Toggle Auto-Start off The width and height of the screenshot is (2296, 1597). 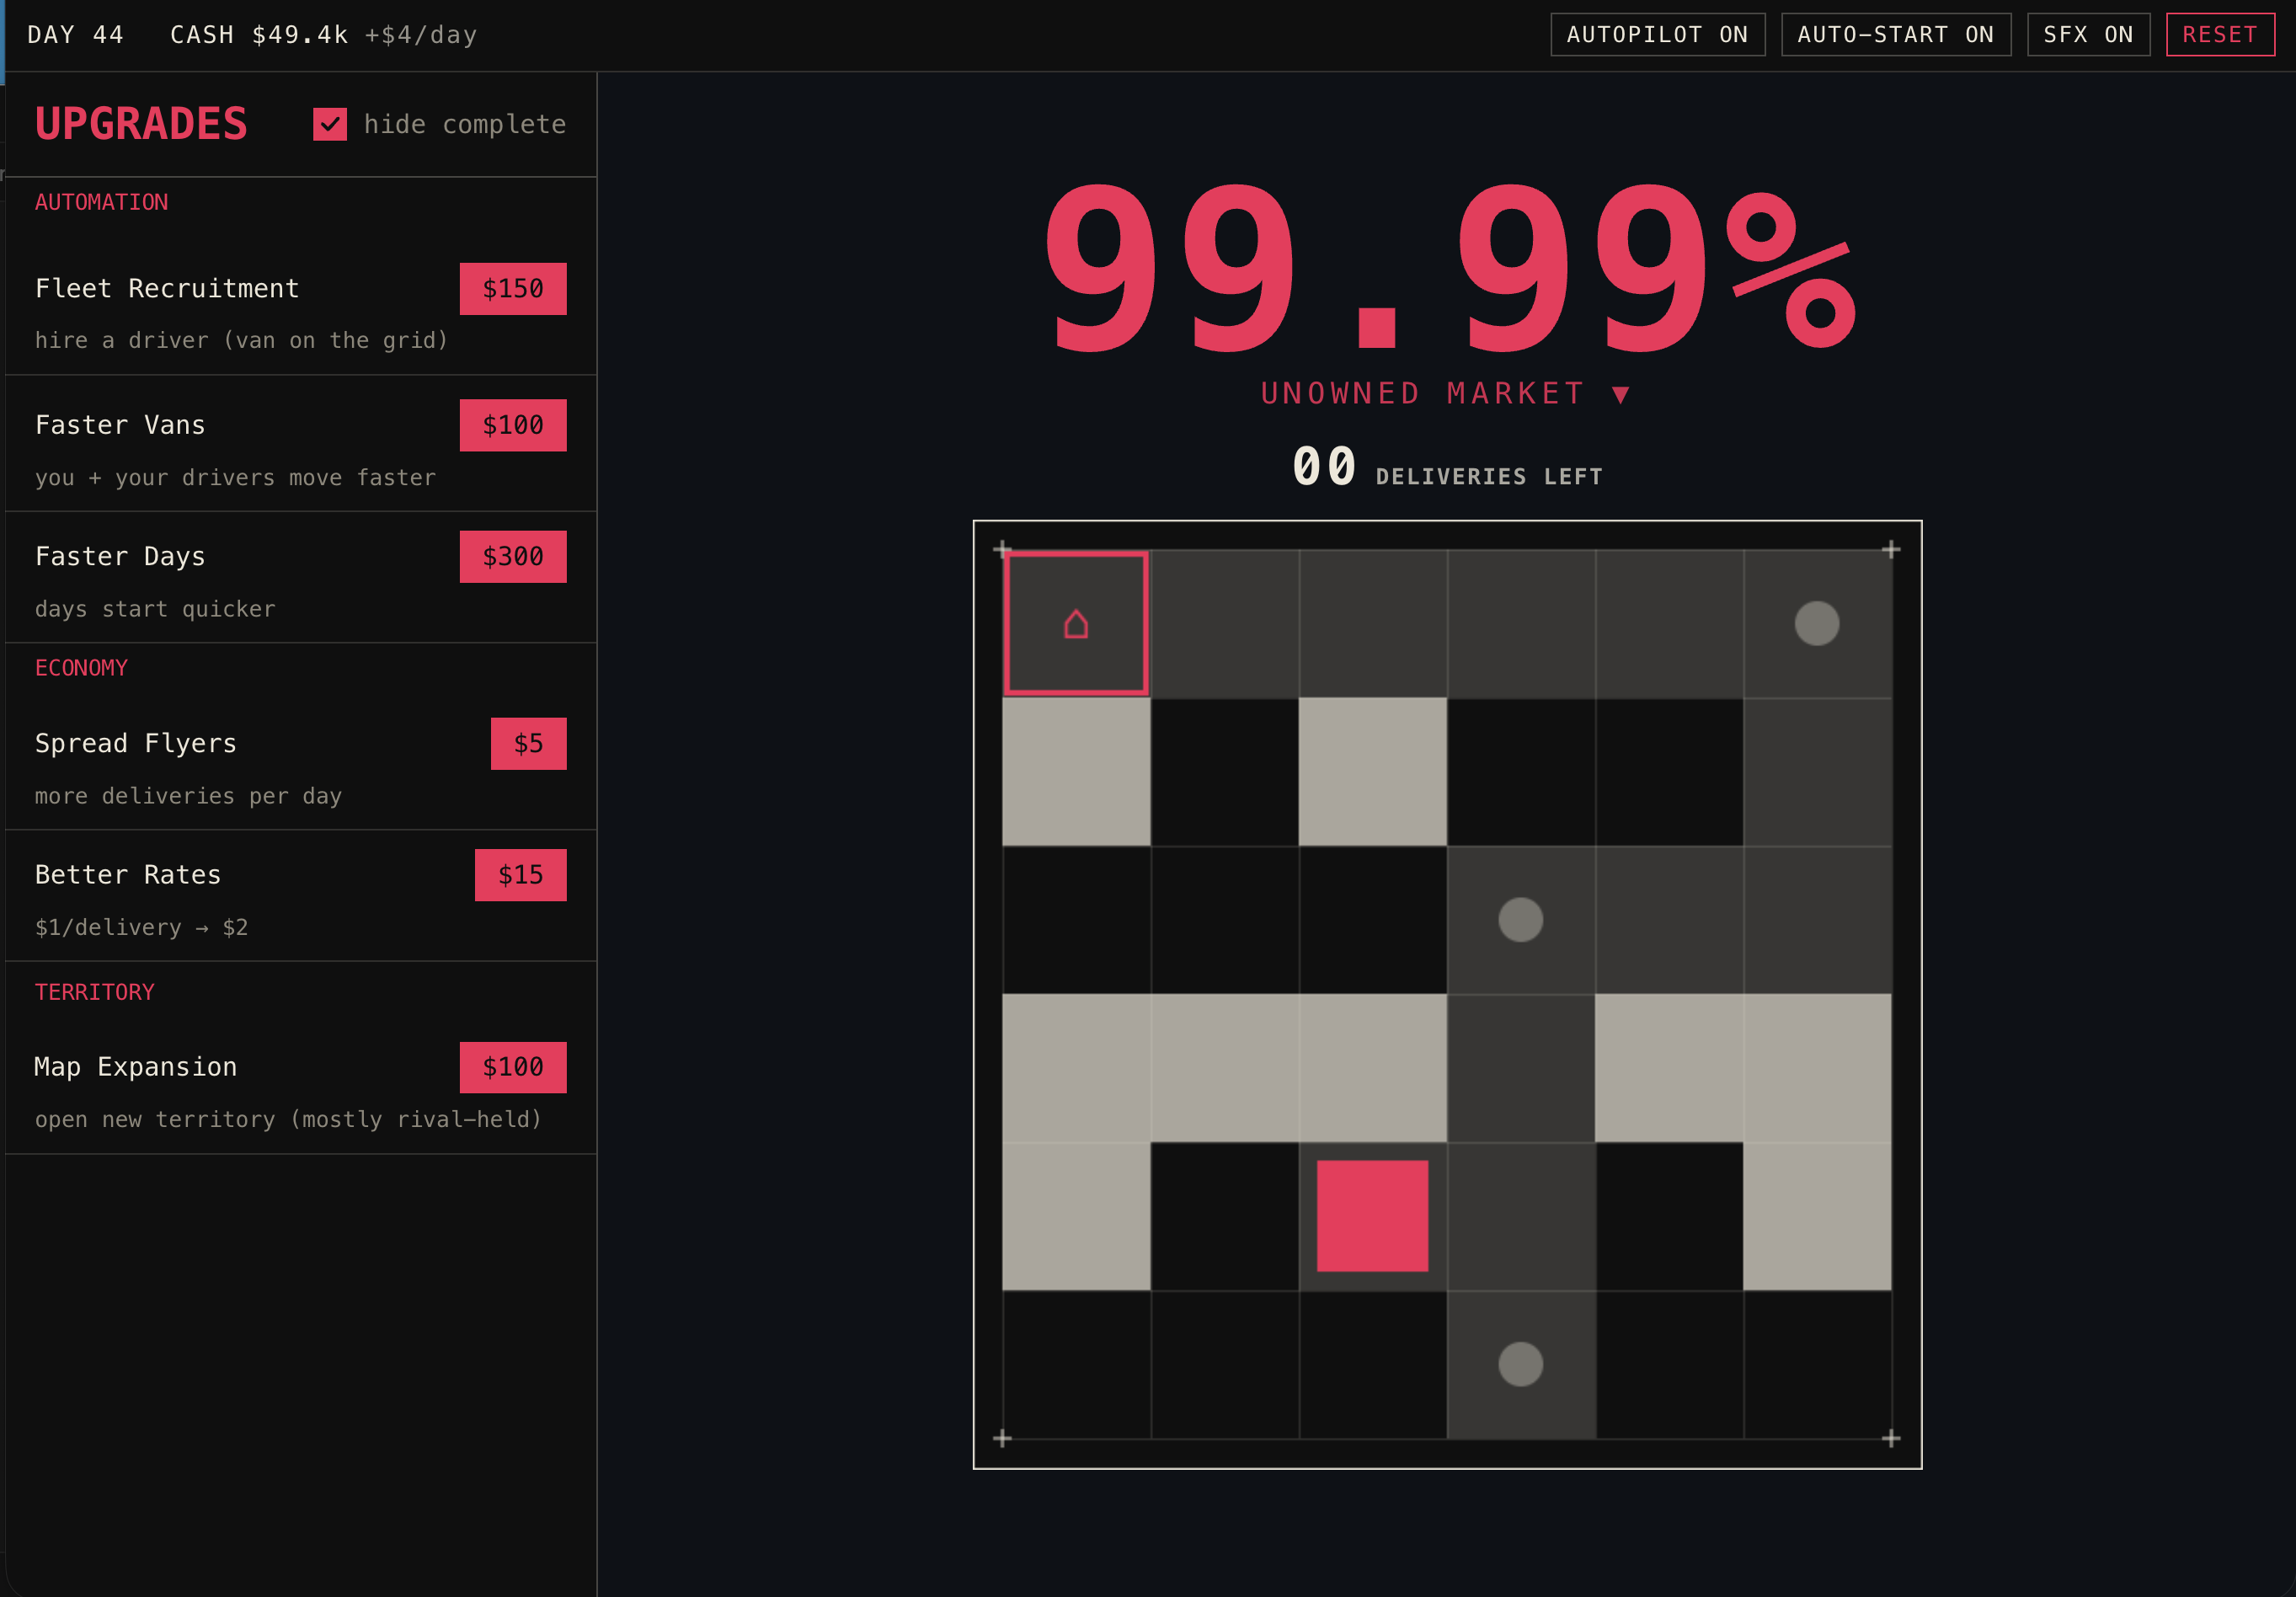(1895, 35)
